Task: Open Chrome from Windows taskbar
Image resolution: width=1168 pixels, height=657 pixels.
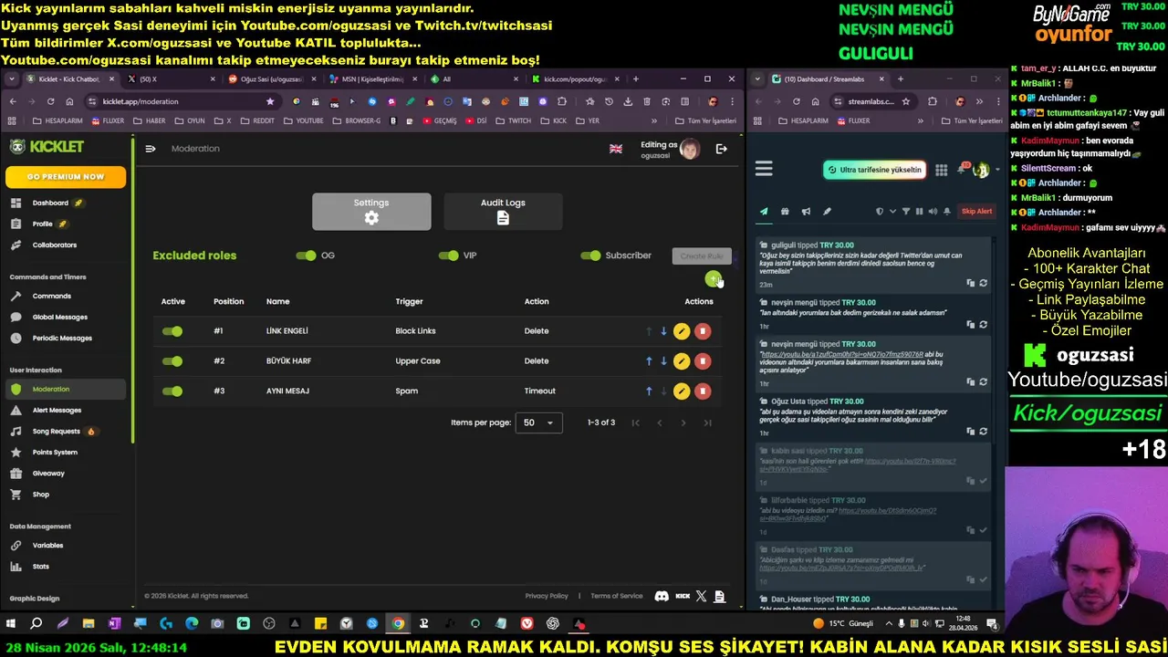Action: (398, 624)
